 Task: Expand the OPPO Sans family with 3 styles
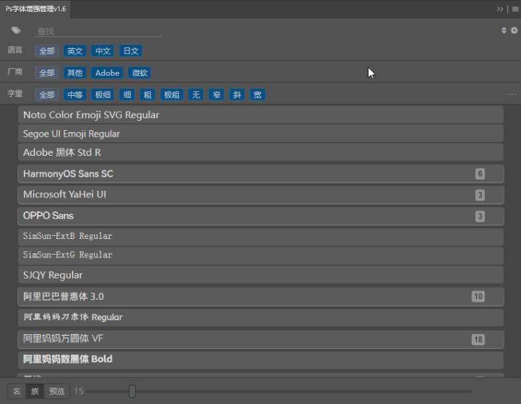tap(260, 216)
